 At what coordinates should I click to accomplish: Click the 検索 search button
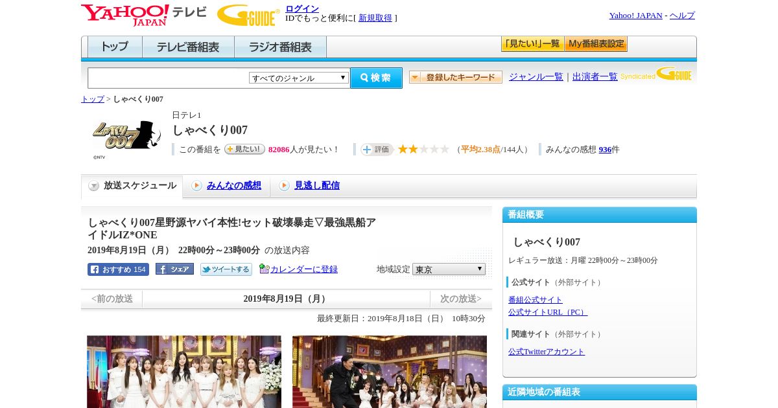point(376,78)
